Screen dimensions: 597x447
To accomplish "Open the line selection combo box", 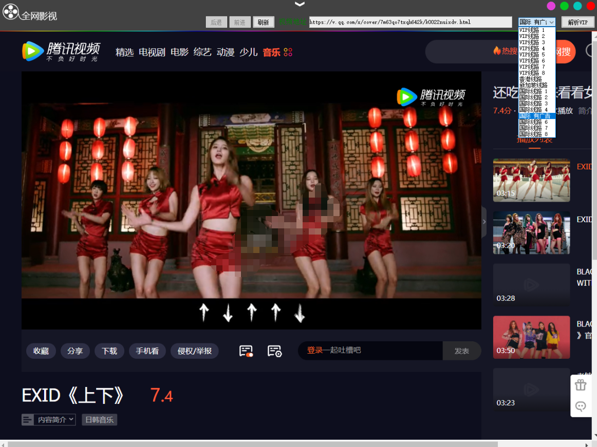I will click(x=536, y=22).
